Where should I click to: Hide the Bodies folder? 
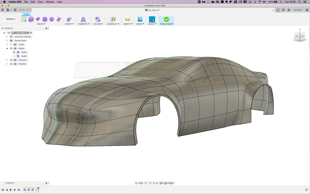[11, 48]
